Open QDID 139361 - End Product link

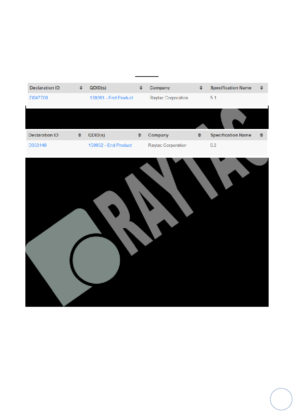tap(111, 98)
